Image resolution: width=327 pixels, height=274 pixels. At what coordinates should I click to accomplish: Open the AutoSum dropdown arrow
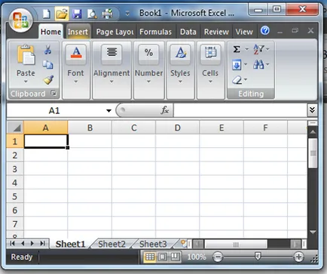[x=247, y=49]
